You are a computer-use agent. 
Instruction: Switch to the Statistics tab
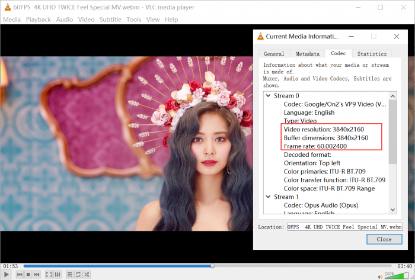point(372,54)
